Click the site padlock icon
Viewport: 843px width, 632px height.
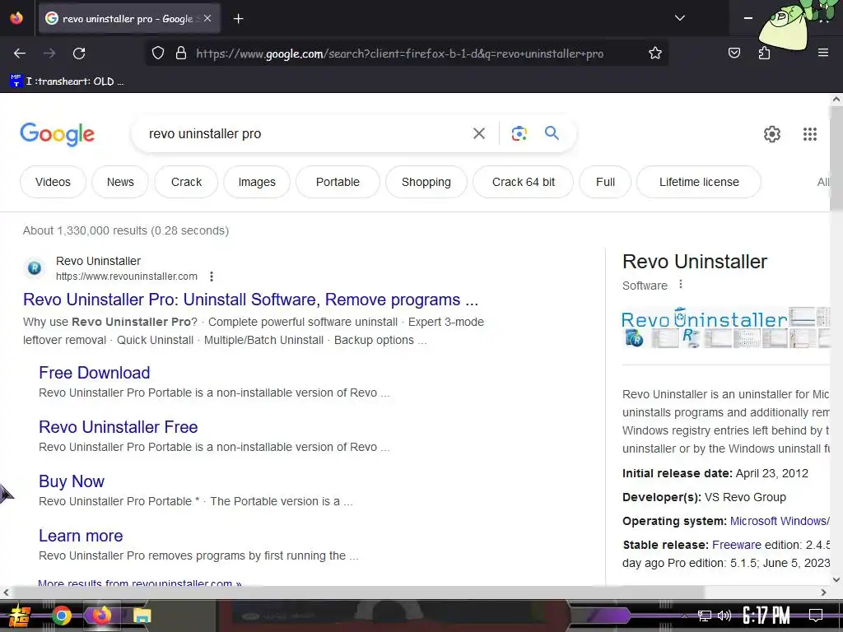click(181, 53)
